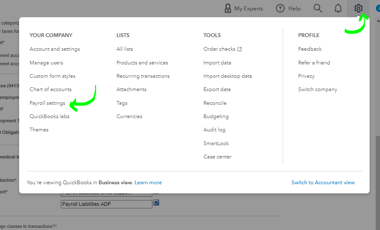Screen dimensions: 380x230
Task: View the Audit log
Action: pos(214,130)
